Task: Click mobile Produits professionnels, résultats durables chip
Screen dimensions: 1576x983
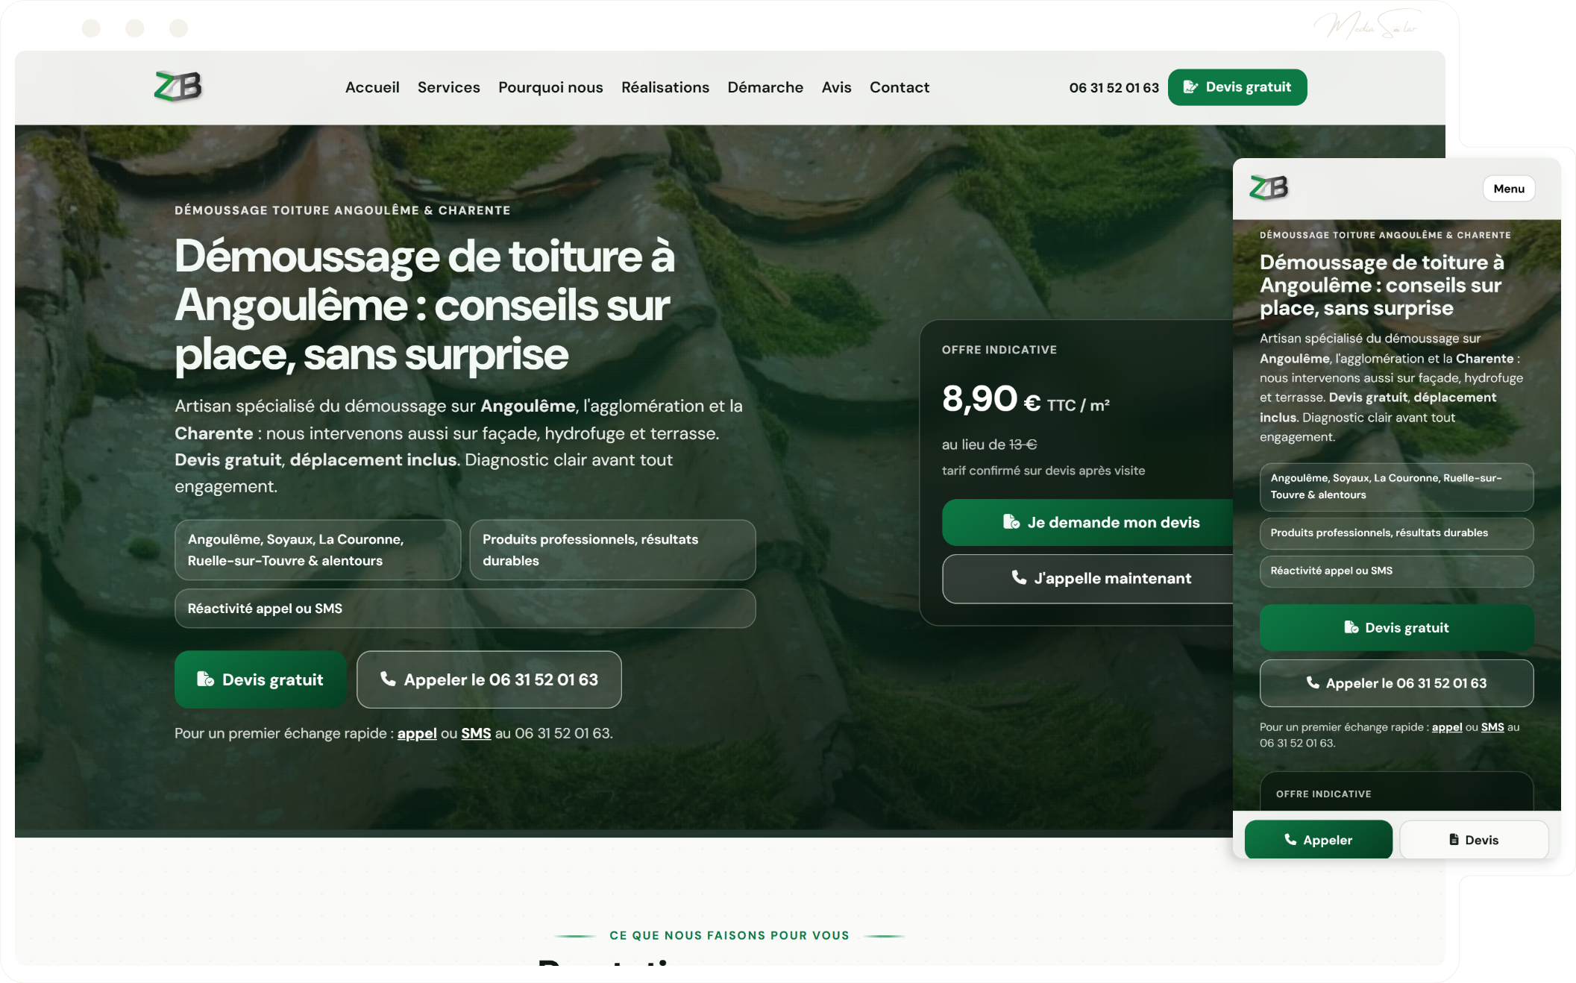Action: point(1396,533)
